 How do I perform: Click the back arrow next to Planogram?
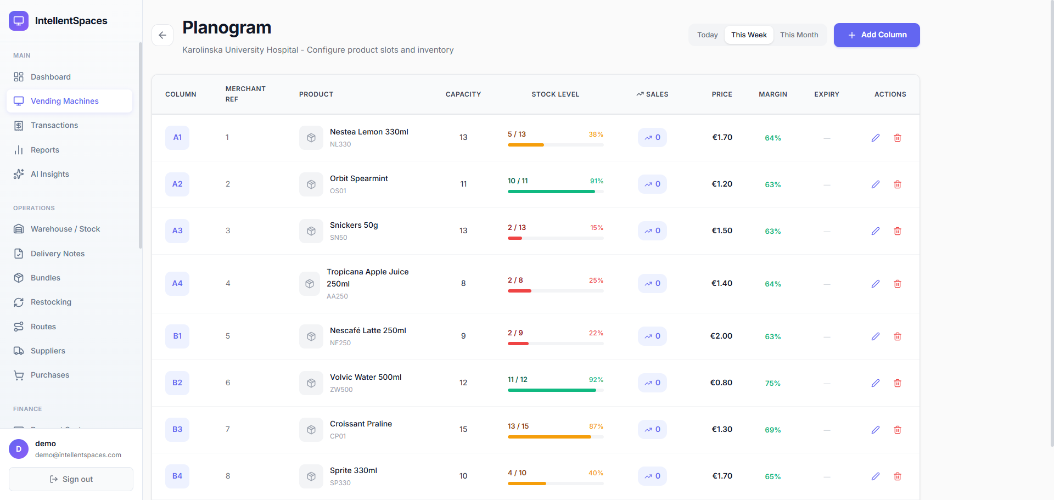point(162,35)
